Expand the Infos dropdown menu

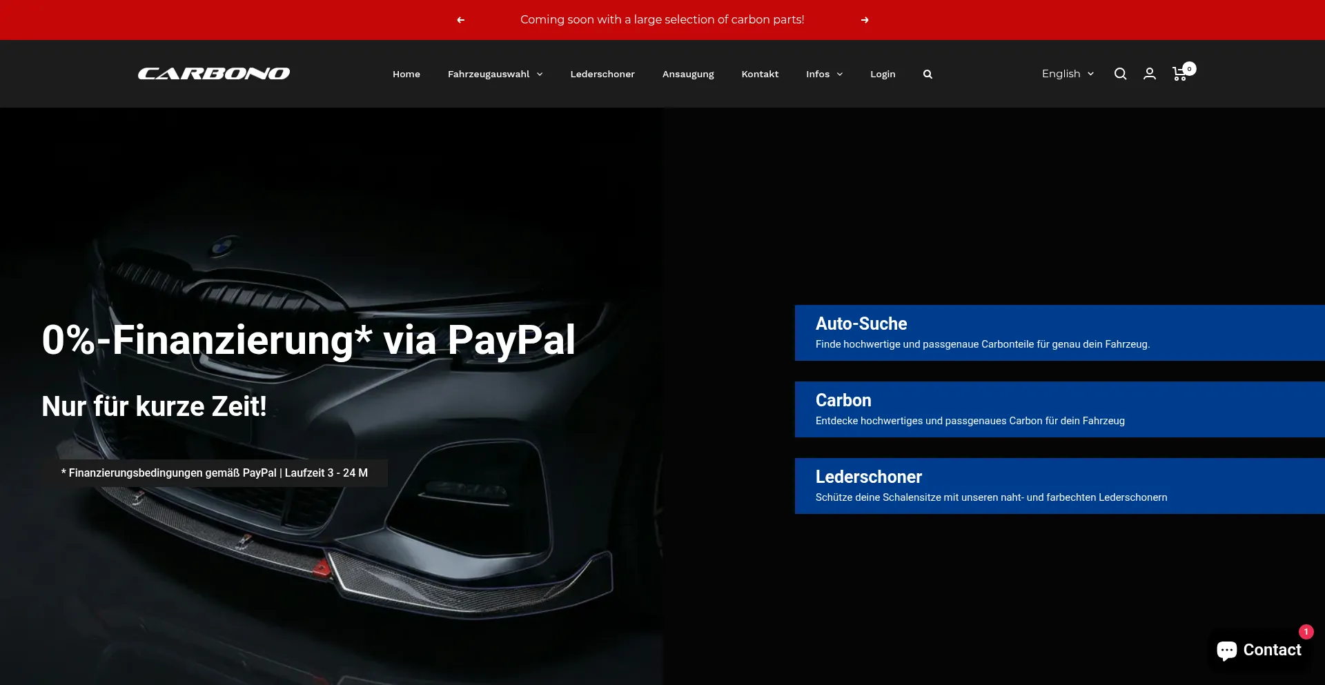click(x=824, y=74)
